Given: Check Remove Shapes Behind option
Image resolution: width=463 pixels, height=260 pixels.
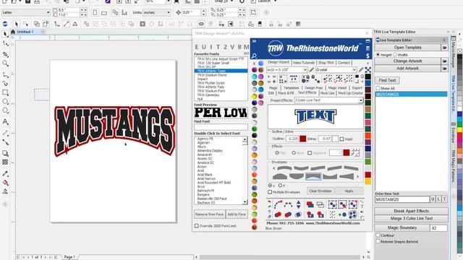Looking at the screenshot, I should tap(378, 241).
